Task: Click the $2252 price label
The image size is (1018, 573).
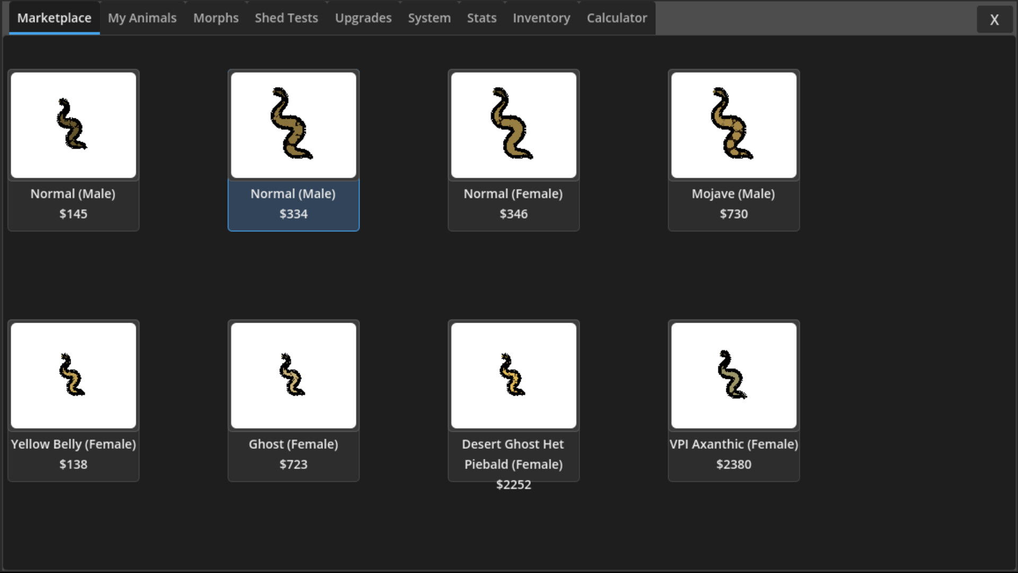Action: point(513,484)
